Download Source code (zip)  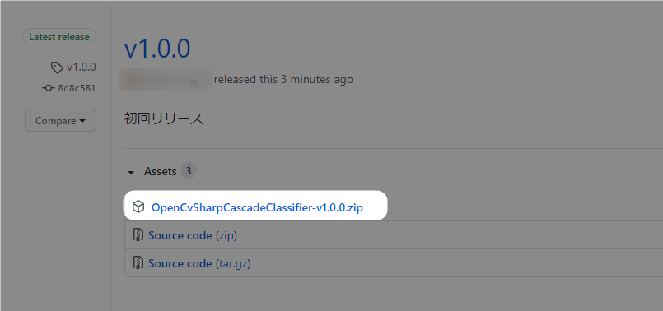click(x=193, y=235)
